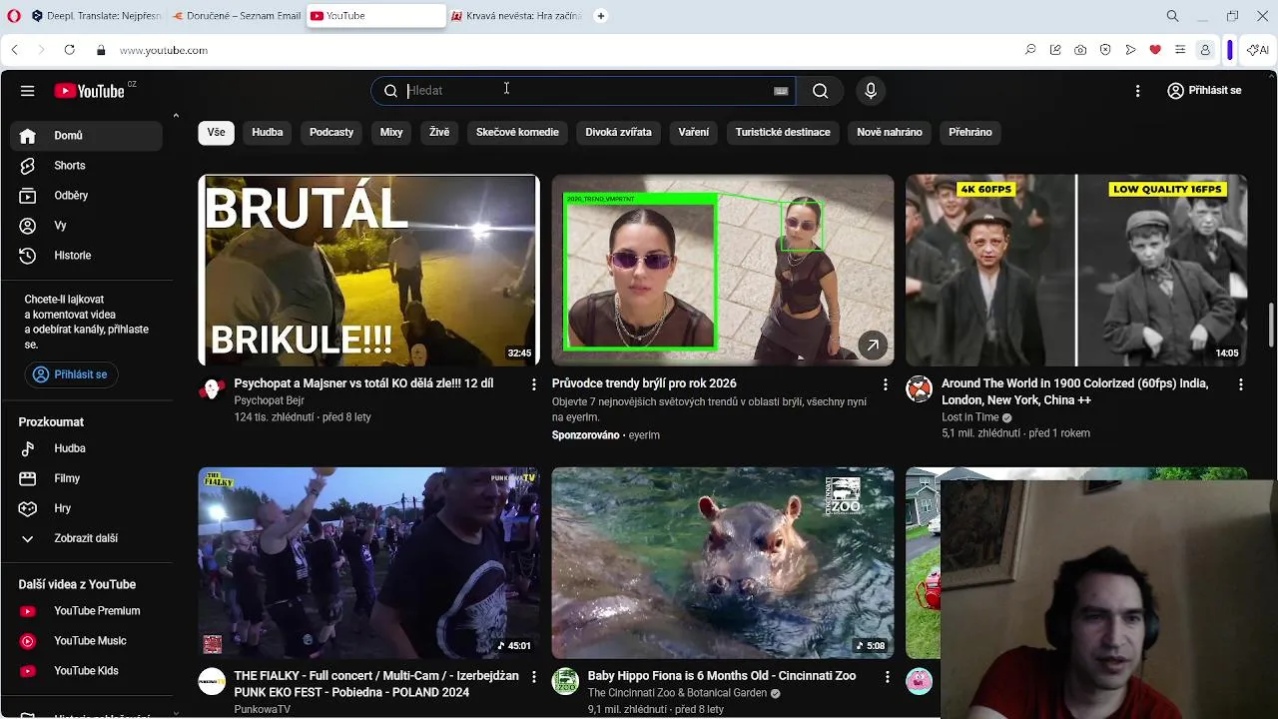Open YouTube Music link
This screenshot has width=1278, height=719.
[86, 641]
